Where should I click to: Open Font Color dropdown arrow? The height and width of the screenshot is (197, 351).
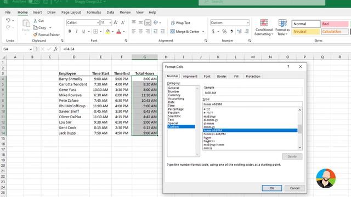[124, 32]
